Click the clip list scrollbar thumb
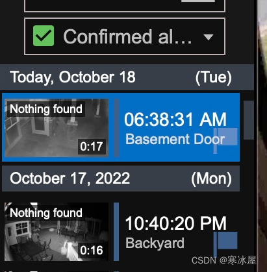Viewport: 267px width, 272px height. point(249,120)
